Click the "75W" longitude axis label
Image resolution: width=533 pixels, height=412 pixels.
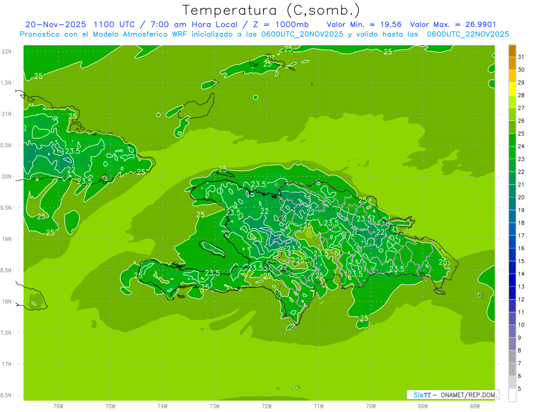111,406
